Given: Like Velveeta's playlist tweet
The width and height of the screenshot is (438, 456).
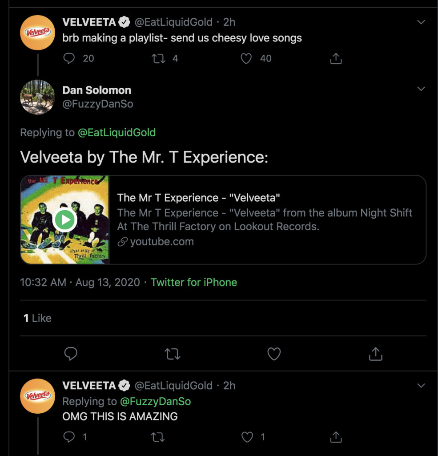Looking at the screenshot, I should (246, 58).
